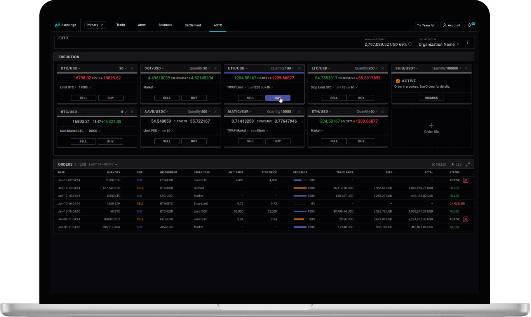Cancel the active ETH/USD order
Image resolution: width=531 pixels, height=317 pixels.
[465, 180]
